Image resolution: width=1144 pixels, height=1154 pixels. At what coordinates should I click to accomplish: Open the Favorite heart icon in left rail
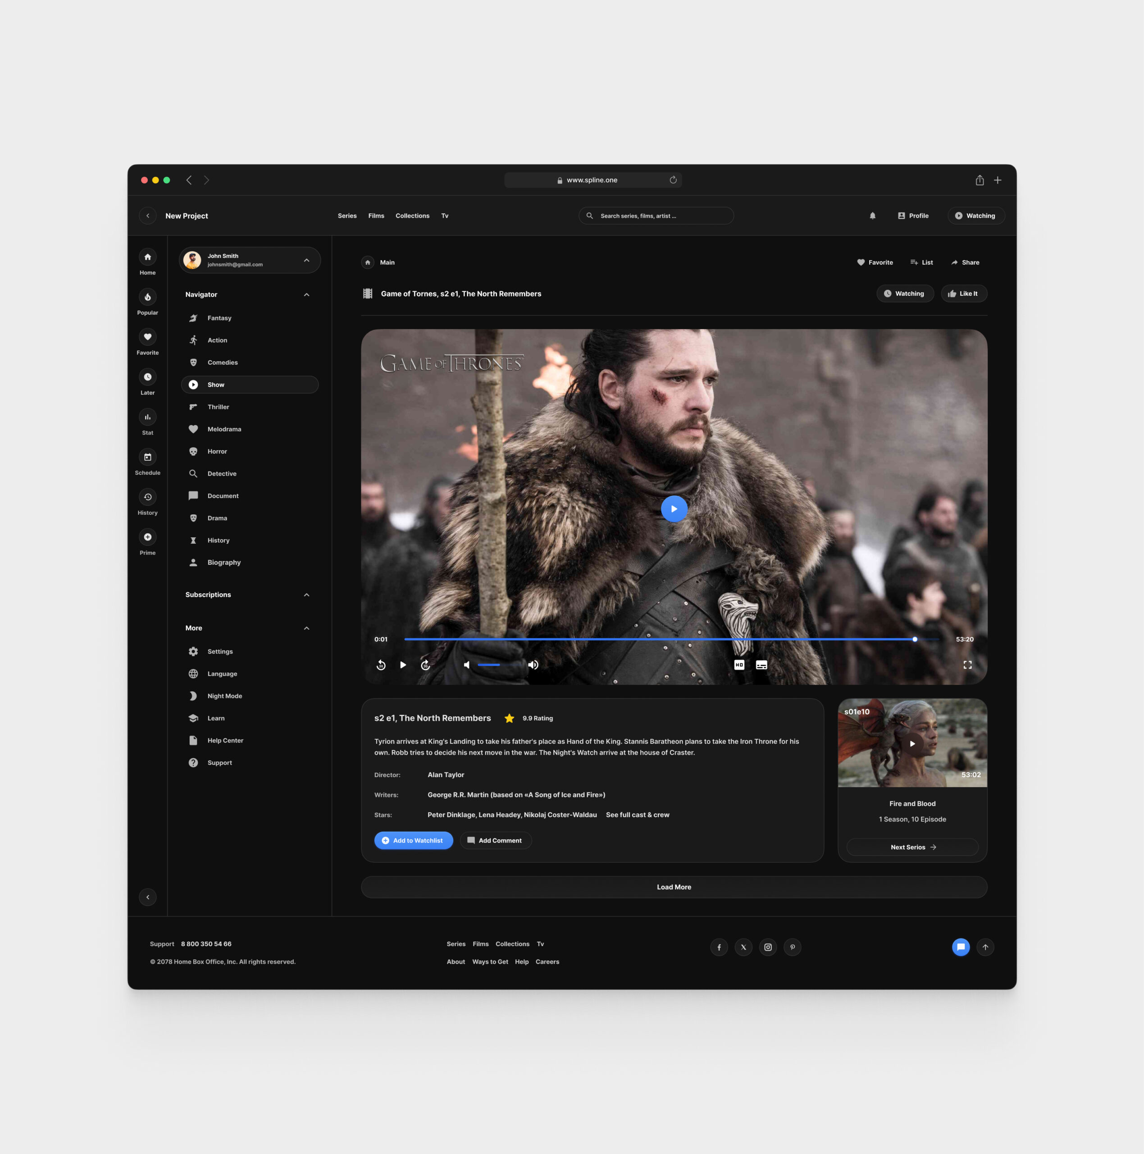147,337
